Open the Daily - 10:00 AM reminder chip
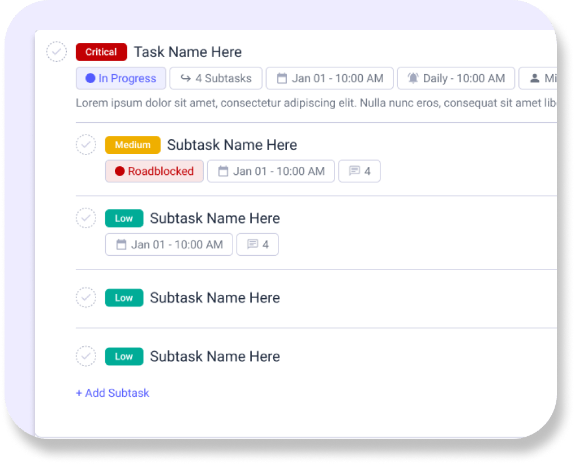The image size is (575, 464). coord(456,79)
